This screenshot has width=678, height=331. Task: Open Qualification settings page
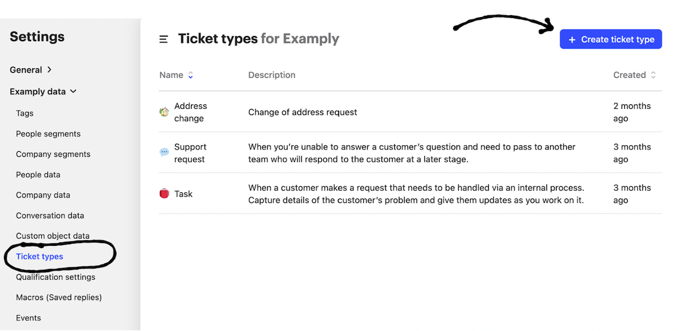(x=55, y=277)
